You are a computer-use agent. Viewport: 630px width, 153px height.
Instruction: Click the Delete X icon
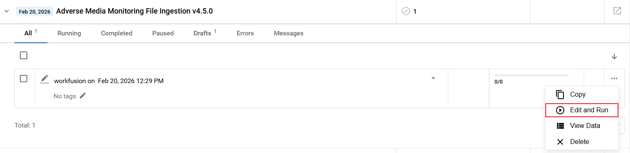point(560,142)
